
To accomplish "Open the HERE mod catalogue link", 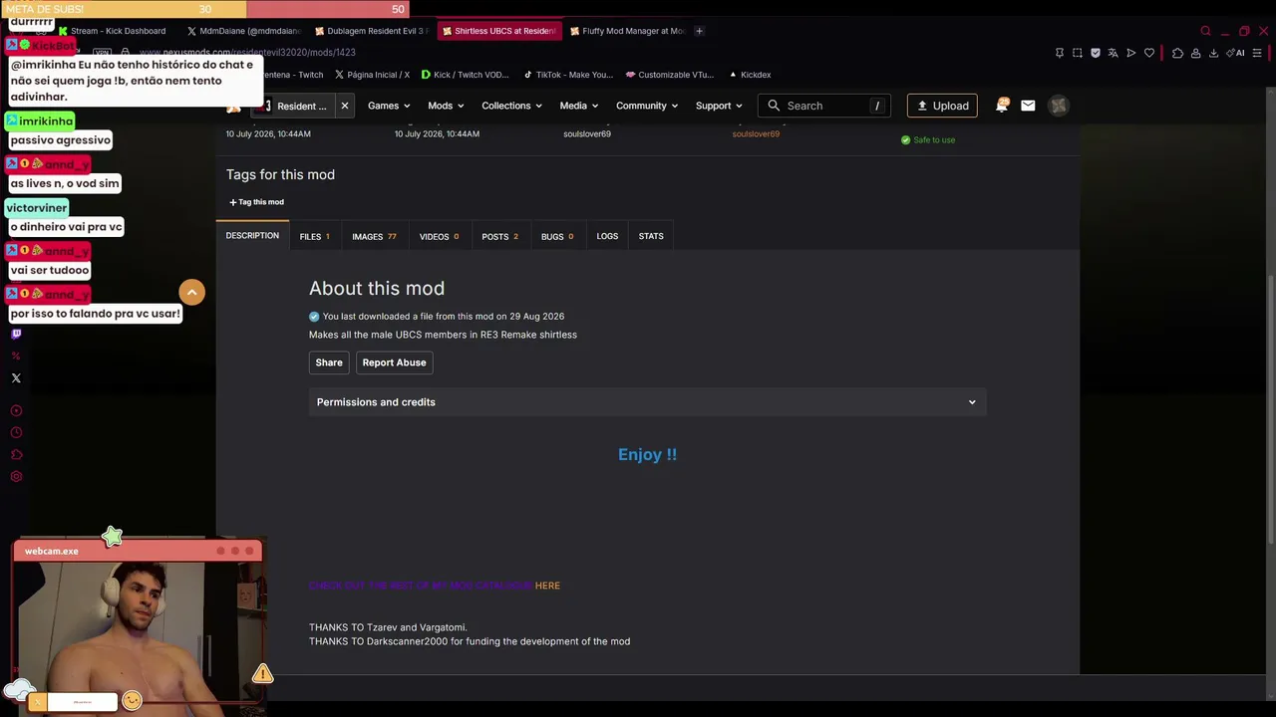I will 547,586.
